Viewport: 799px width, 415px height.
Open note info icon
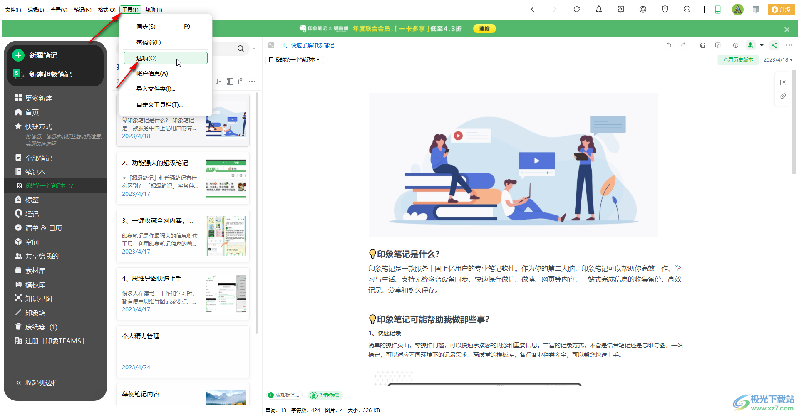pos(736,45)
